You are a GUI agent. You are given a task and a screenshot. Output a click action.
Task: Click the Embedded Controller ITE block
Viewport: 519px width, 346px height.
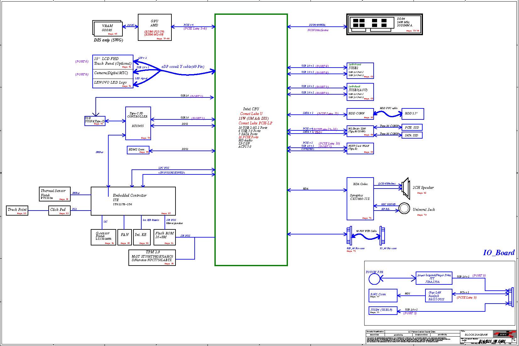[133, 201]
